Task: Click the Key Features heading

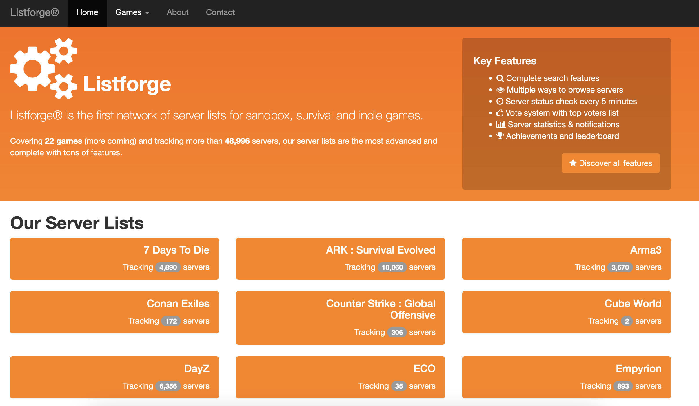Action: point(505,61)
